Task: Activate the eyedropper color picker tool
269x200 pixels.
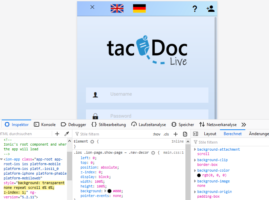Action: tap(67, 134)
